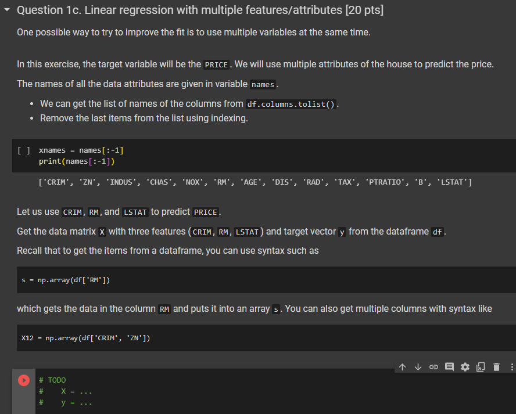Image resolution: width=516 pixels, height=414 pixels.
Task: Open the editor settings gear
Action: tap(465, 367)
